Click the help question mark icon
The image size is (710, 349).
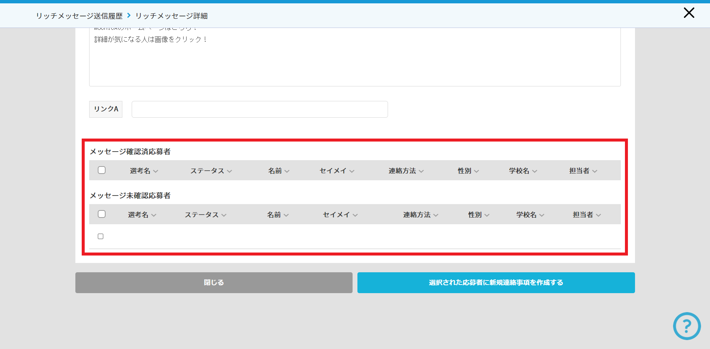[686, 326]
